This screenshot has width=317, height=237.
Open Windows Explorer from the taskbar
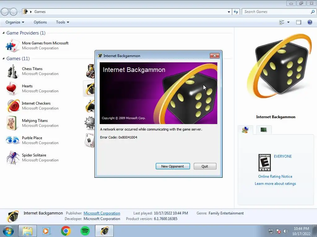point(28,231)
